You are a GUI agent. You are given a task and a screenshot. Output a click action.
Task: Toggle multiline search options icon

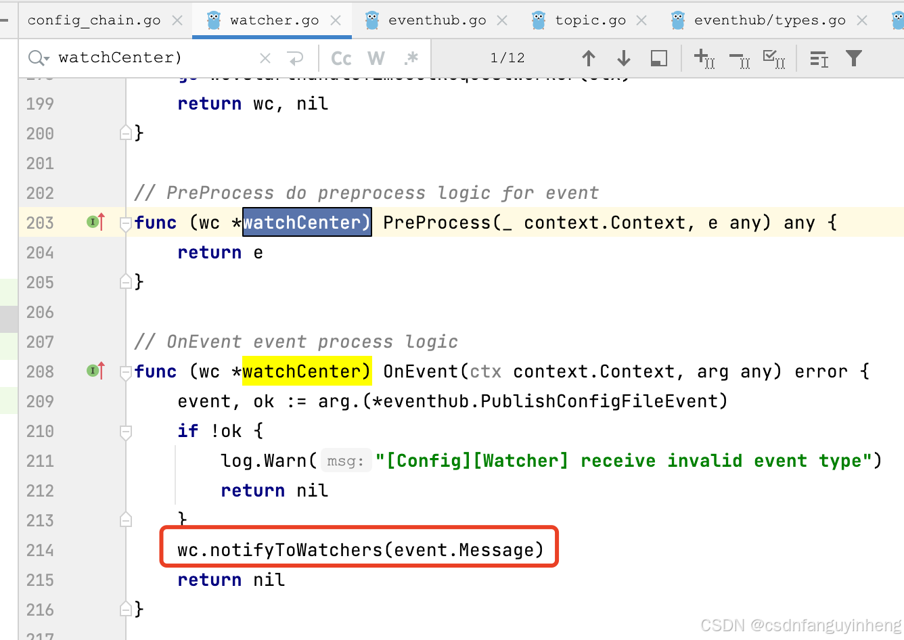(819, 60)
